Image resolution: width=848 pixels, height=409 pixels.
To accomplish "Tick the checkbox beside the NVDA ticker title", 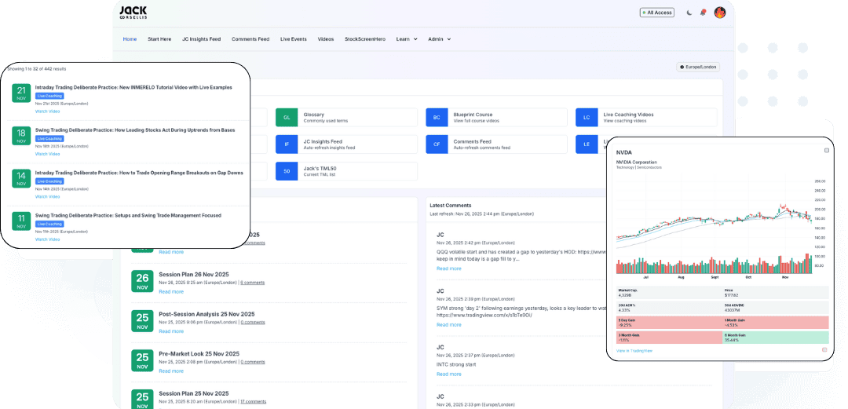I will tap(826, 151).
